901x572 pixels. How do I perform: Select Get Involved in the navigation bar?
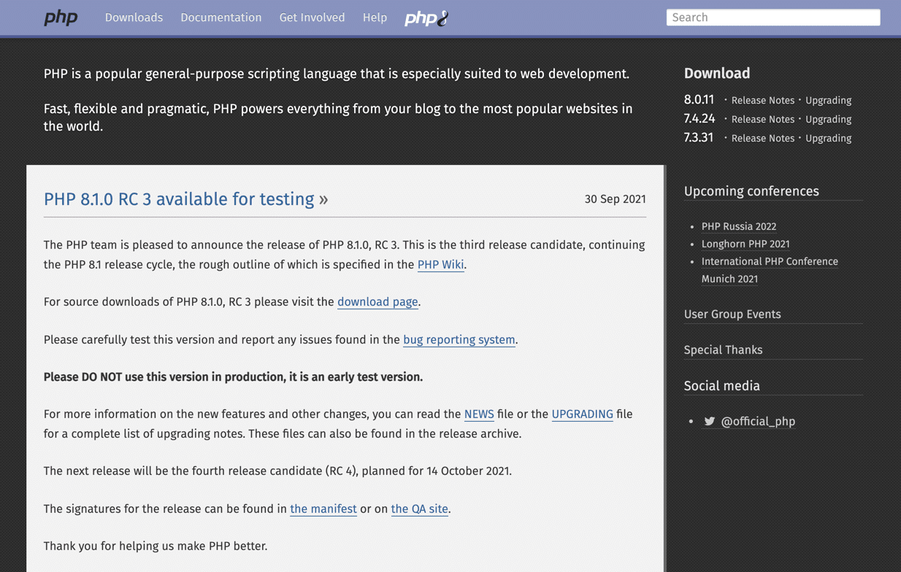click(x=312, y=18)
